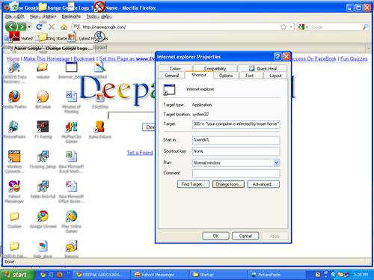Click inside the Target text field
Image resolution: width=374 pixels, height=280 pixels.
coord(236,124)
